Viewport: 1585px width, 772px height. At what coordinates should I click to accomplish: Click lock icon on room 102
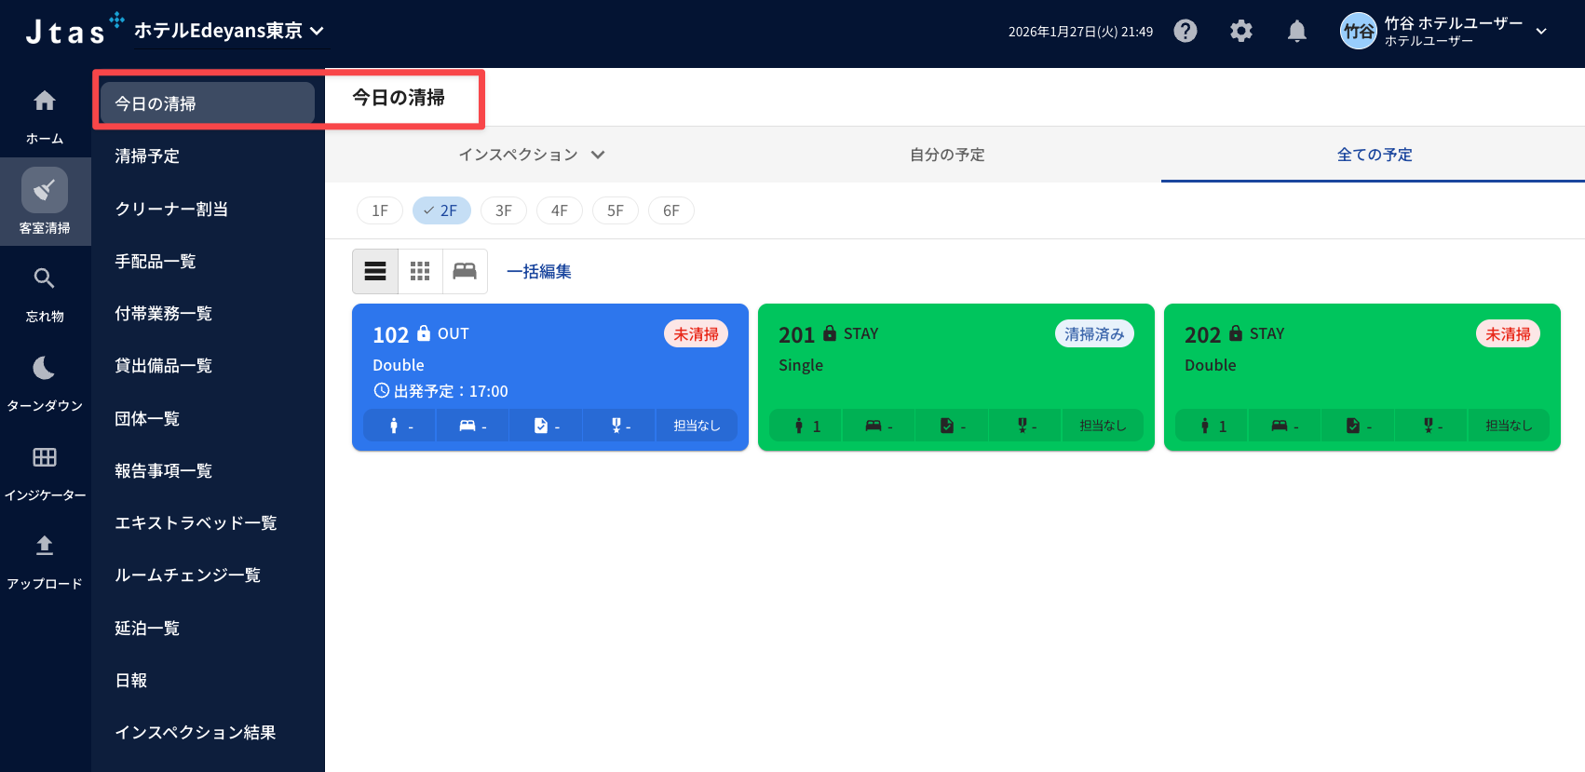click(424, 332)
